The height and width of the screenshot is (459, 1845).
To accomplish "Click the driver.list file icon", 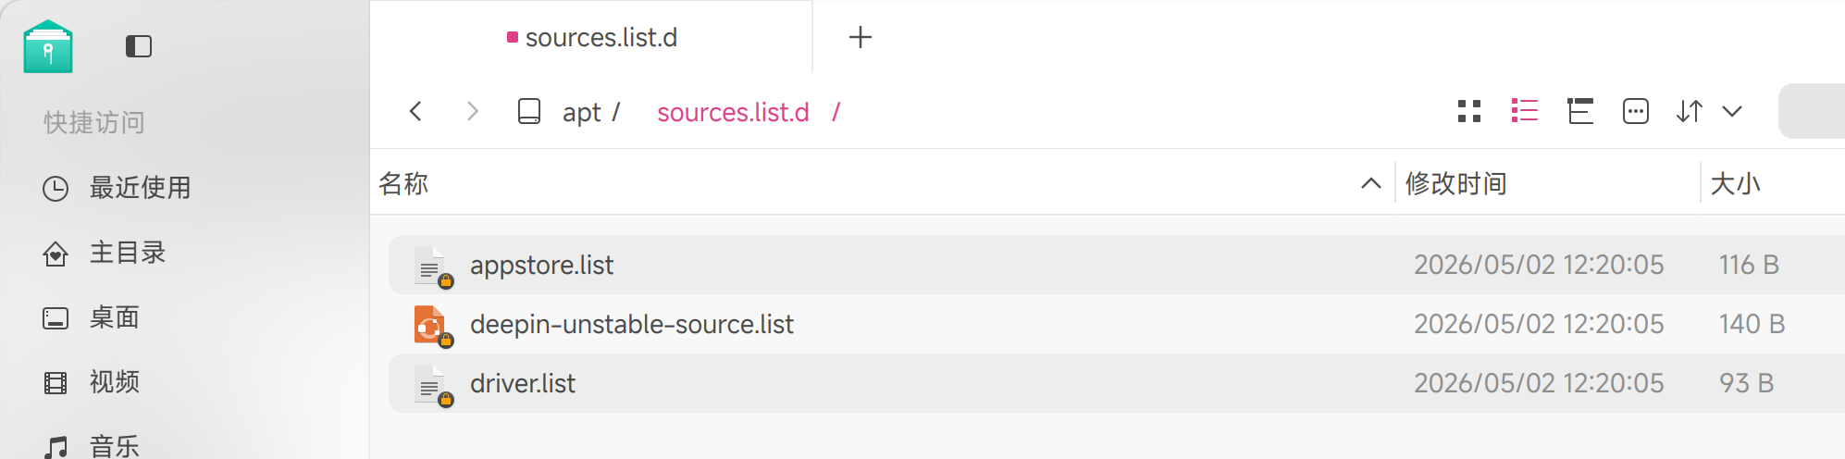I will (x=431, y=385).
